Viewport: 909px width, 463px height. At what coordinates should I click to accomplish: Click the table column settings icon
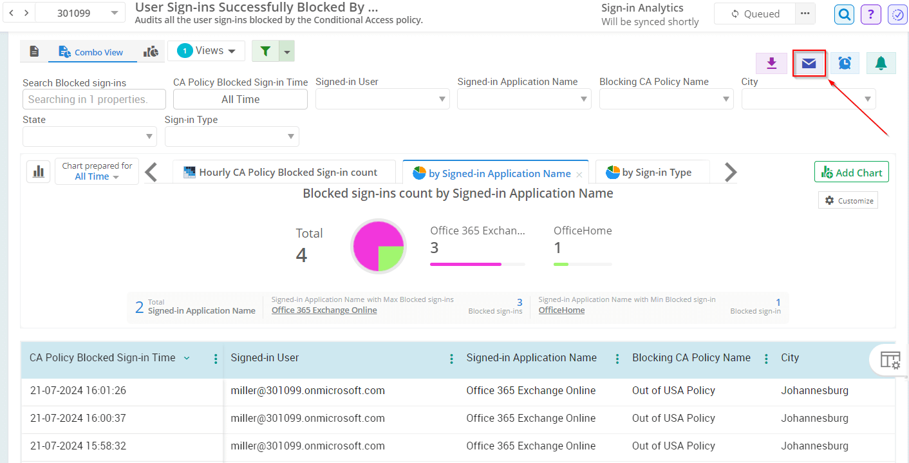890,360
